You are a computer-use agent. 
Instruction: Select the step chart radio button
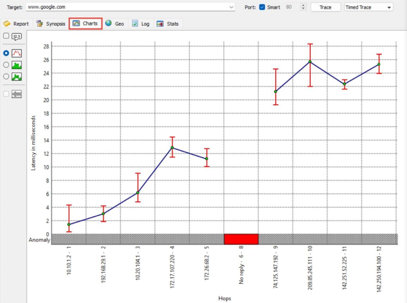coord(6,76)
